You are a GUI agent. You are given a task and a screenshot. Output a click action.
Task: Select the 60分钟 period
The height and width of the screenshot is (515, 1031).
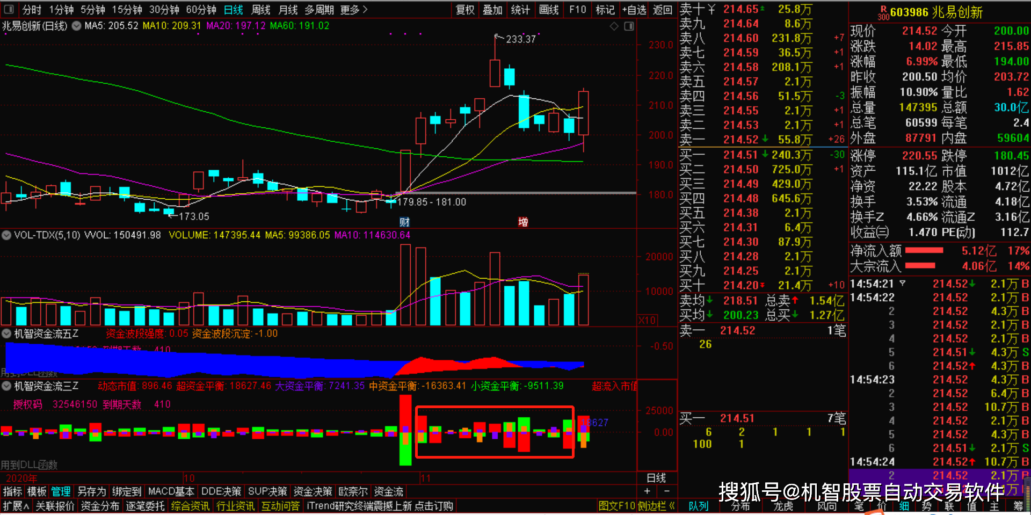pos(201,10)
